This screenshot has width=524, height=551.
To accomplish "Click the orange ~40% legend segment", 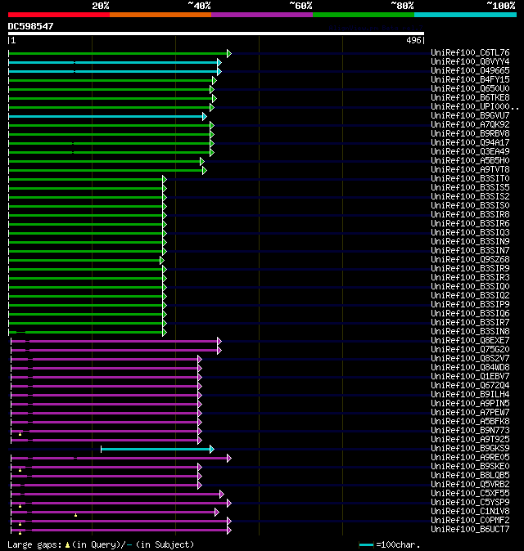I will tap(160, 15).
